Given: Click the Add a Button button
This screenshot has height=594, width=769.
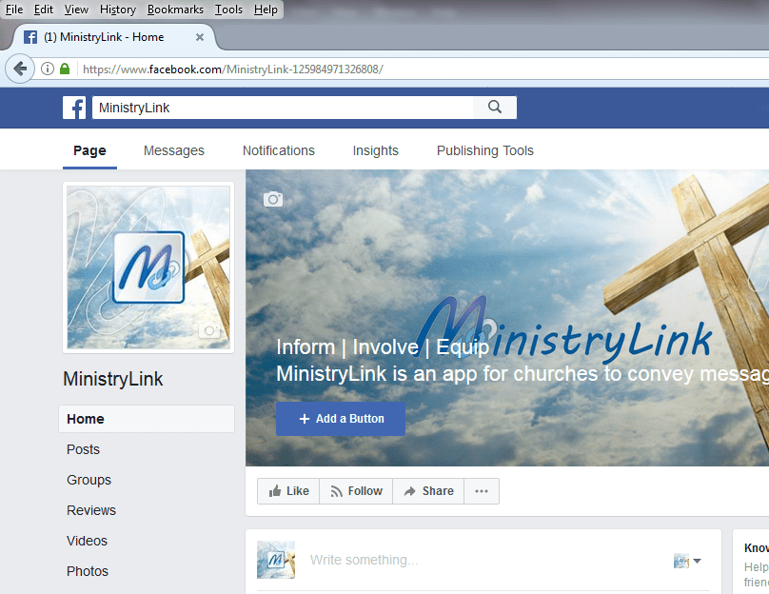Looking at the screenshot, I should pos(341,419).
